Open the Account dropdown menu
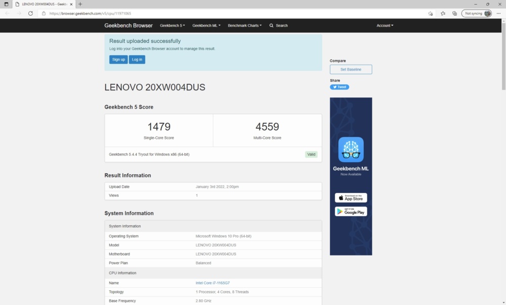506x305 pixels. click(x=385, y=25)
